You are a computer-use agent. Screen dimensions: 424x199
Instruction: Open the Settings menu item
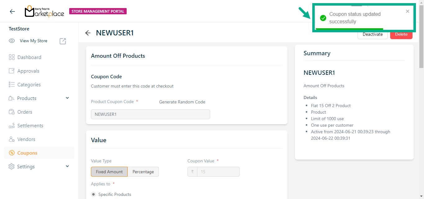click(26, 166)
